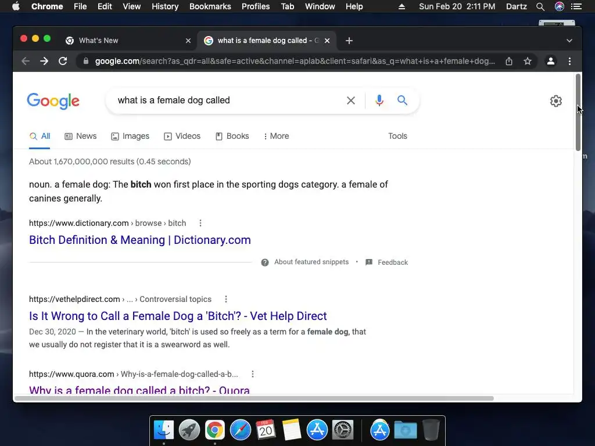Open the Apple menu
The image size is (595, 446).
coord(16,6)
